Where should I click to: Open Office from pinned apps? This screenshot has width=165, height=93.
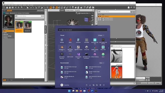tap(70, 41)
